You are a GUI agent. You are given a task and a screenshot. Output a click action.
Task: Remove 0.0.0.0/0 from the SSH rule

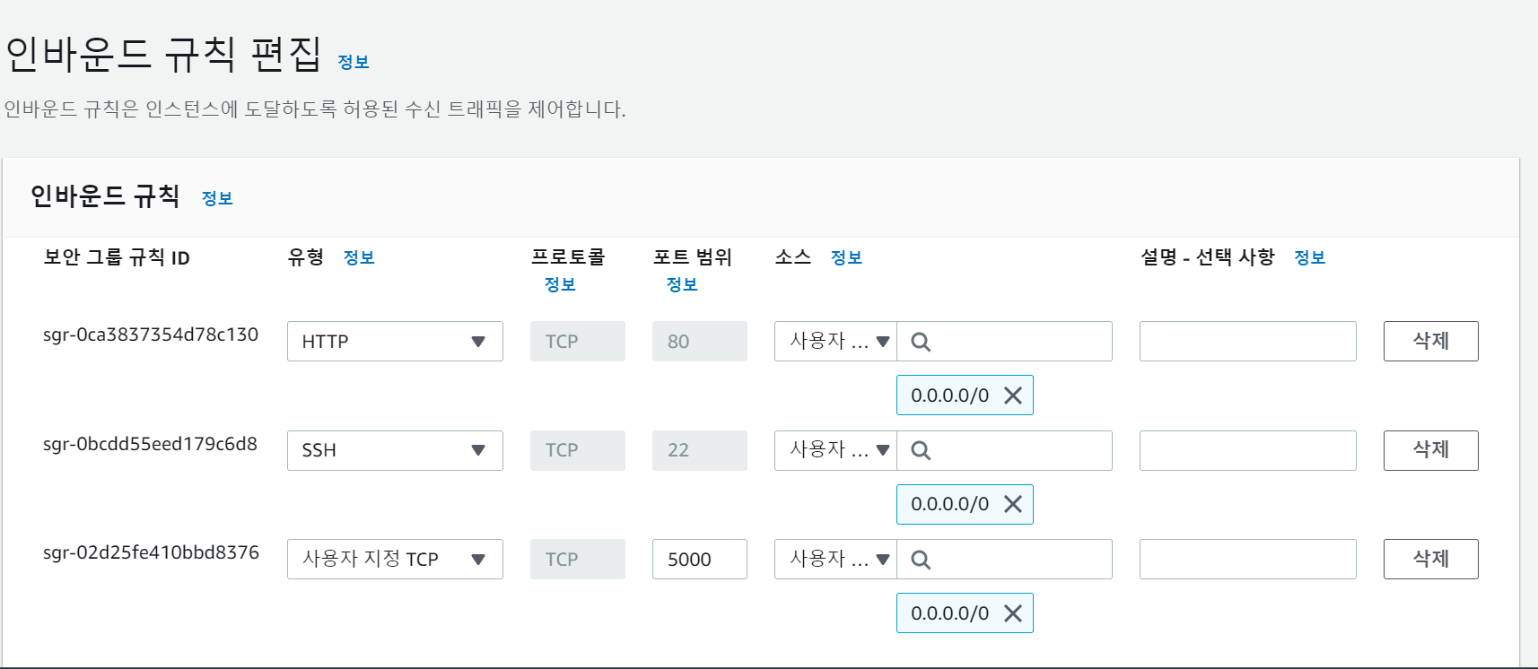coord(1013,504)
